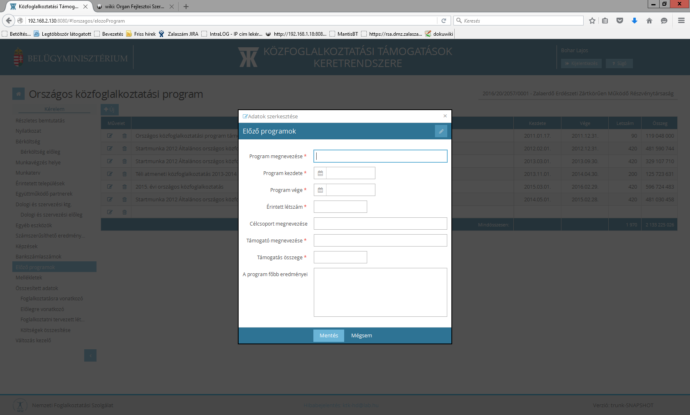Click the Érintett létszám input field
The height and width of the screenshot is (415, 690).
tap(340, 207)
